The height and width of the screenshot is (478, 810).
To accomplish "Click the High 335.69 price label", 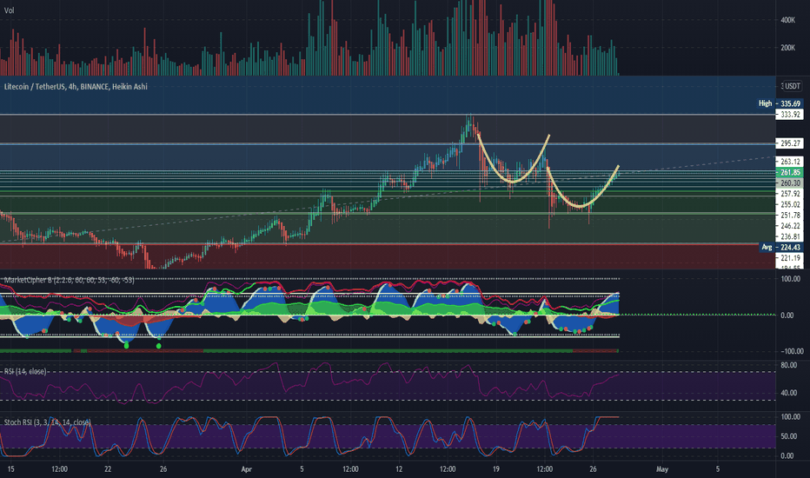I will click(780, 103).
